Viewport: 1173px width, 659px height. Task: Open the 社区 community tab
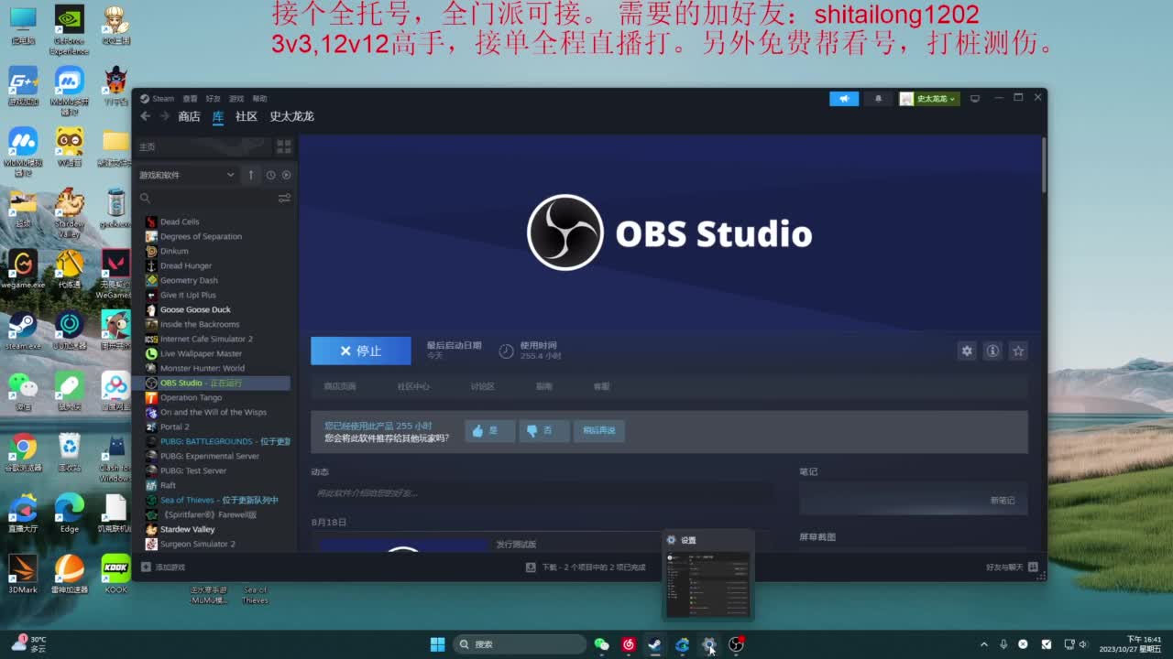(x=247, y=116)
